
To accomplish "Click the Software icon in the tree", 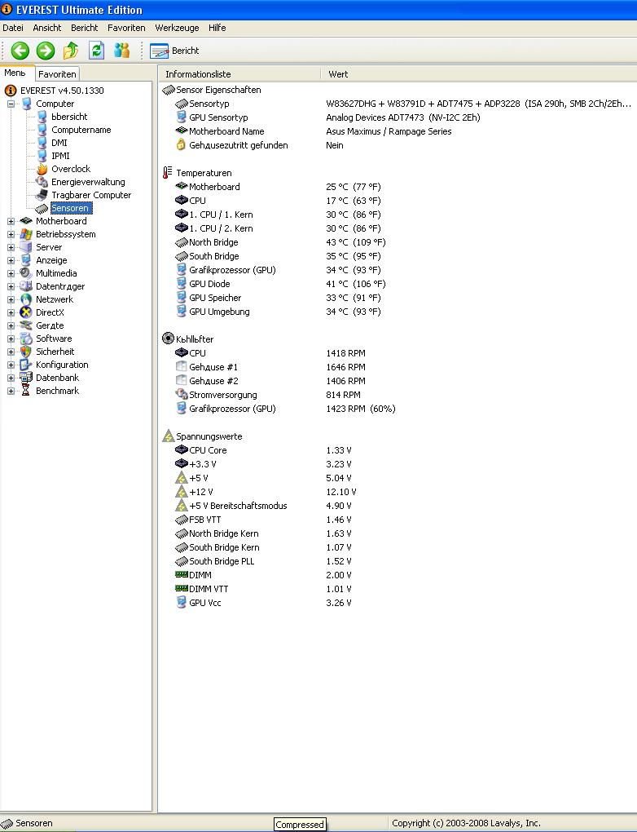I will click(25, 339).
